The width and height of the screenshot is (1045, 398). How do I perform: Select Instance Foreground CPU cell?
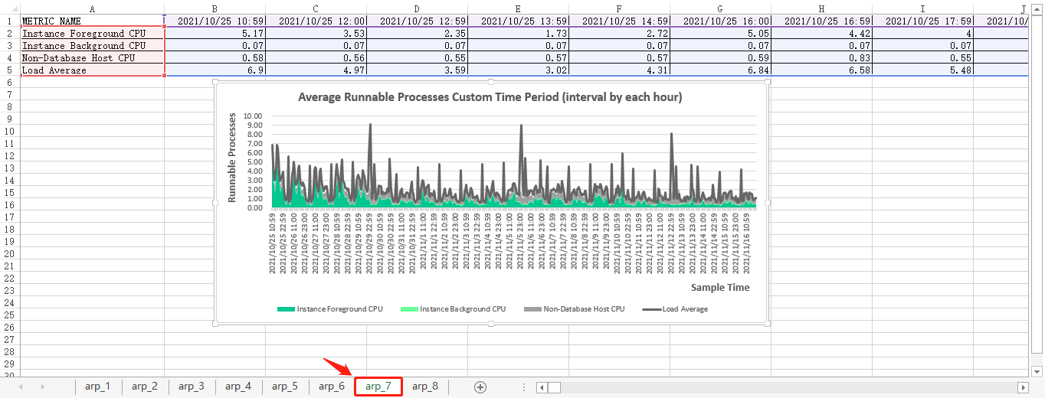tap(92, 34)
